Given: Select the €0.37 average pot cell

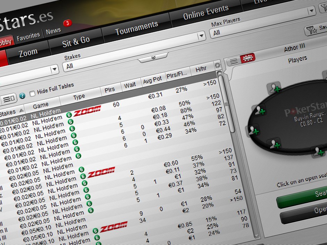Looking at the screenshot, I should (x=175, y=184).
